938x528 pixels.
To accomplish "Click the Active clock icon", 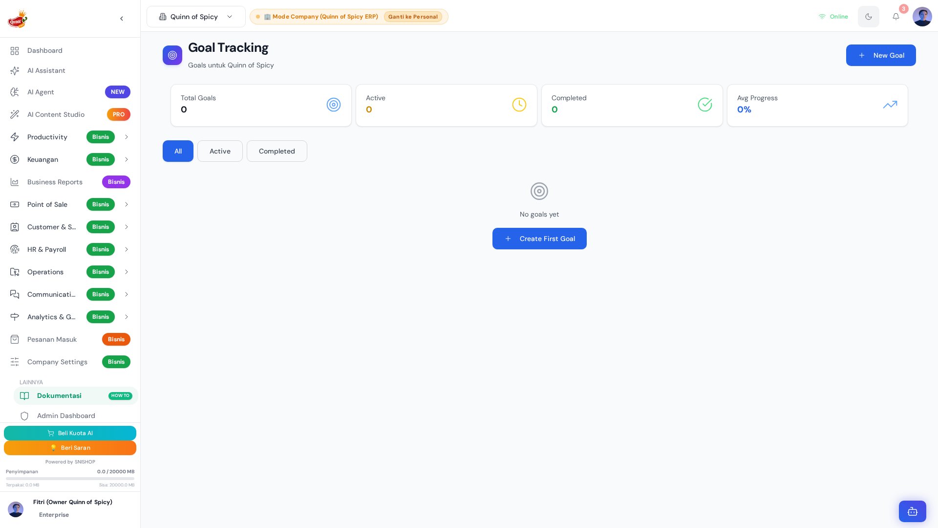I will click(519, 105).
